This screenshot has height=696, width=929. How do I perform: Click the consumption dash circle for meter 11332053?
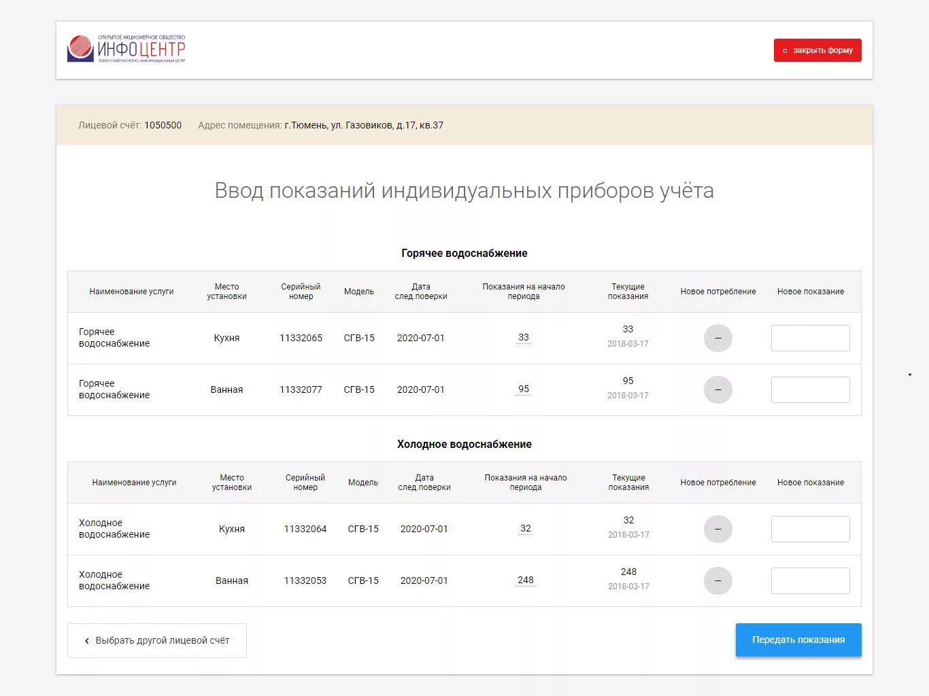point(718,580)
